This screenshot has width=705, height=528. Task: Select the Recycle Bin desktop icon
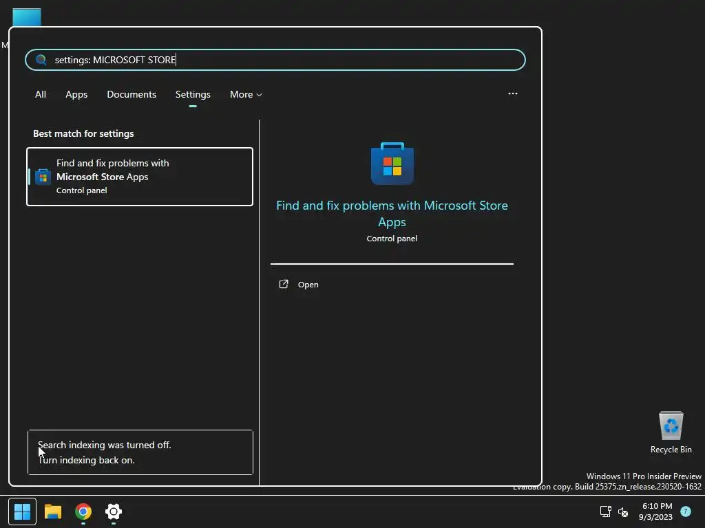[671, 432]
